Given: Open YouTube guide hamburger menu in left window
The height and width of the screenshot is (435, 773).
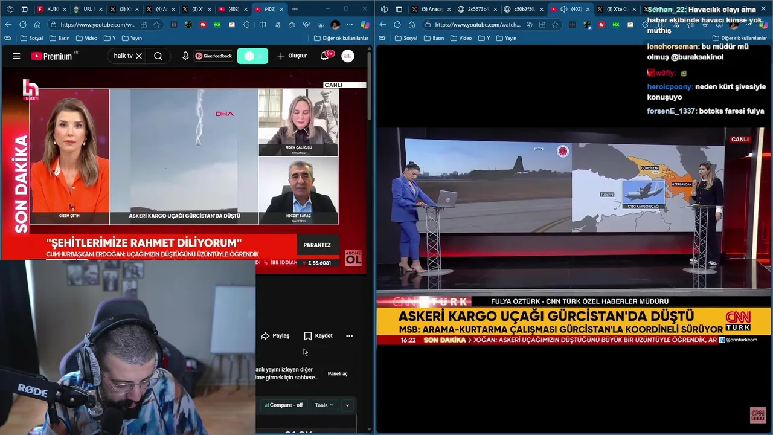Looking at the screenshot, I should [x=16, y=56].
